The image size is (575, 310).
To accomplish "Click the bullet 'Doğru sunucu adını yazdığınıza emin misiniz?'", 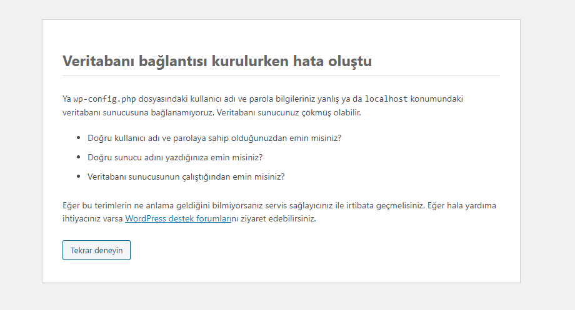I will point(175,158).
